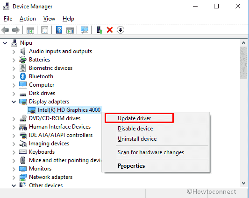Click the scrollbar down arrow
The image size is (249, 198).
(x=243, y=183)
